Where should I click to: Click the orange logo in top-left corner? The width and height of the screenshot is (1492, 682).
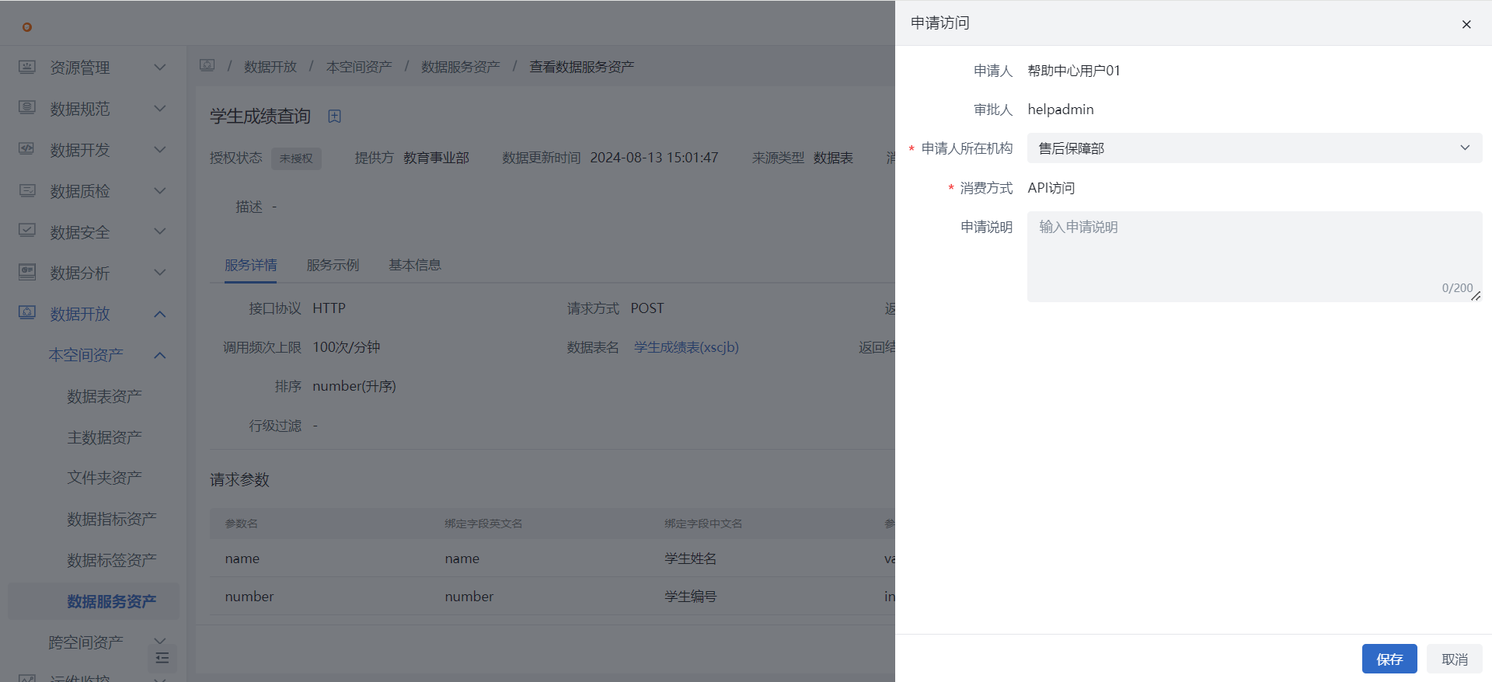[x=27, y=27]
